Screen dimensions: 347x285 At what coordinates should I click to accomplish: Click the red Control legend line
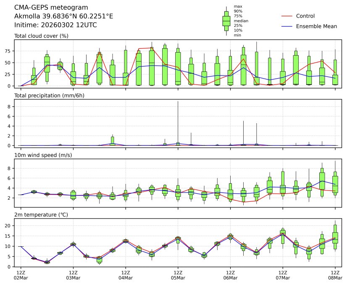pyautogui.click(x=286, y=16)
